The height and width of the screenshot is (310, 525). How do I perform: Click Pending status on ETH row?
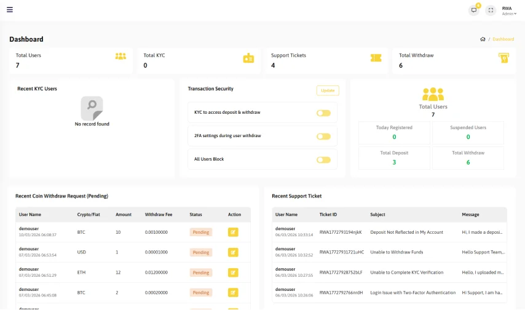(x=201, y=272)
